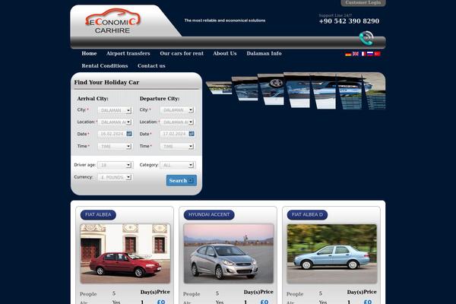Switch language using the Turkish flag
The height and width of the screenshot is (304, 456).
[378, 54]
